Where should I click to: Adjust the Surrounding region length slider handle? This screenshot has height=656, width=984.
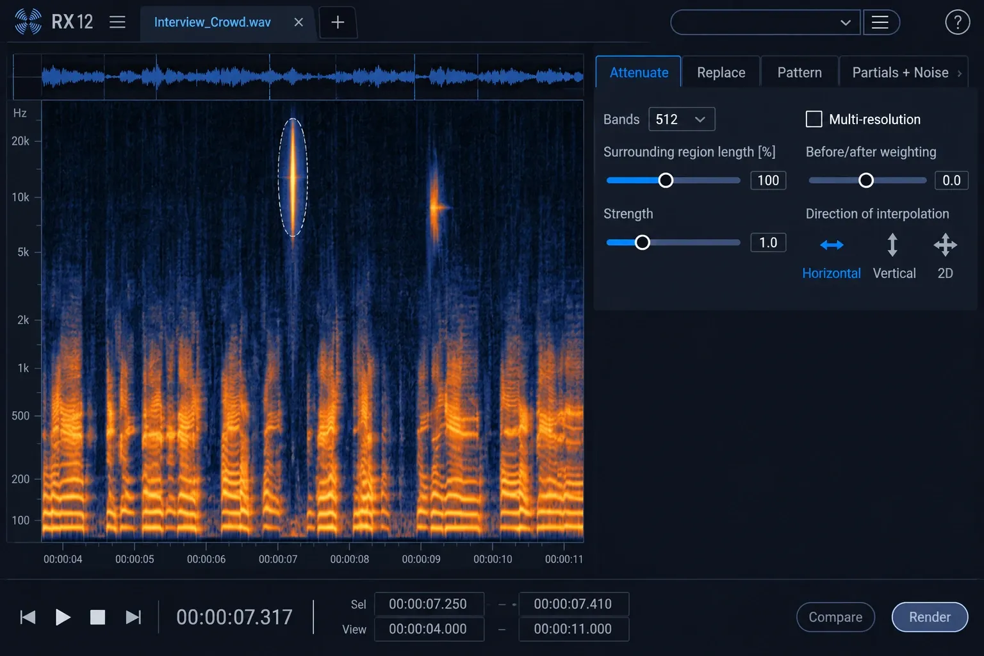click(666, 181)
